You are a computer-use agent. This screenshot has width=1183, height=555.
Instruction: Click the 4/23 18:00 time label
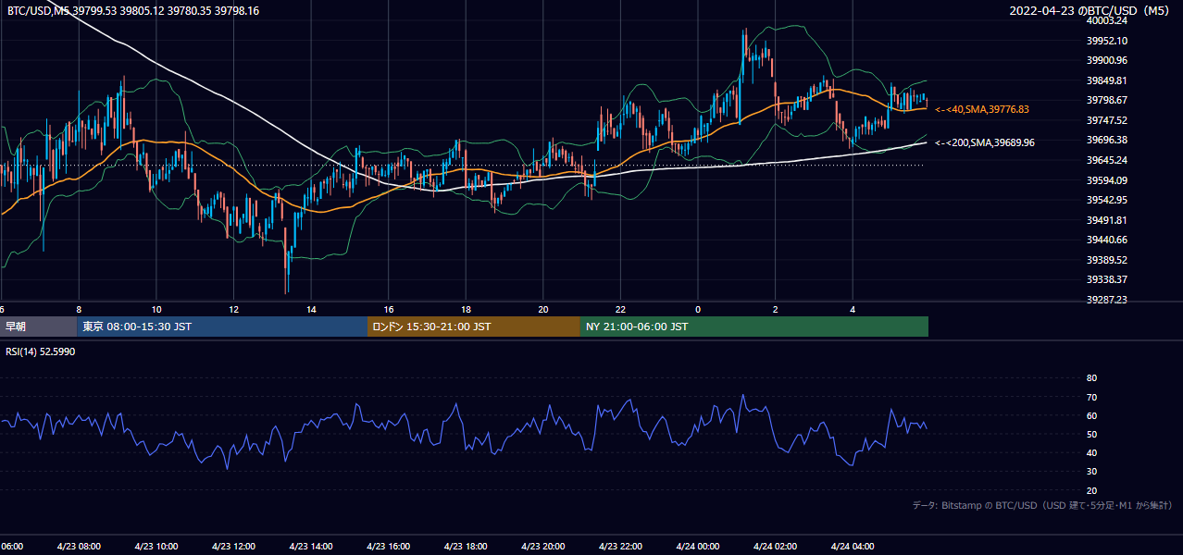click(x=466, y=547)
